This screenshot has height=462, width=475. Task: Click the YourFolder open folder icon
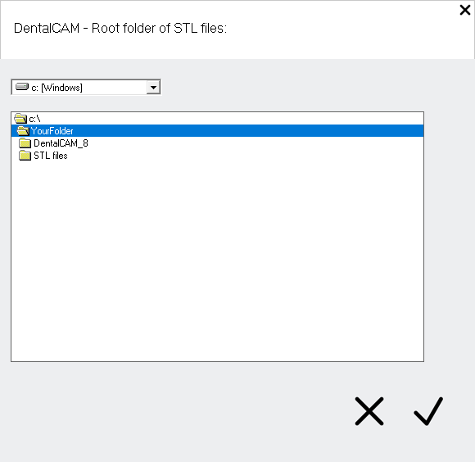[23, 131]
